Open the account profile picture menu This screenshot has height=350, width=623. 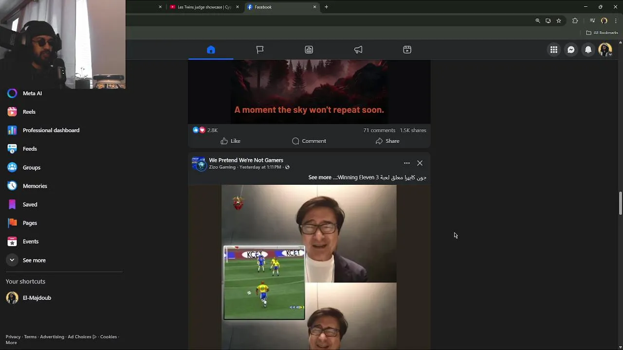point(605,50)
